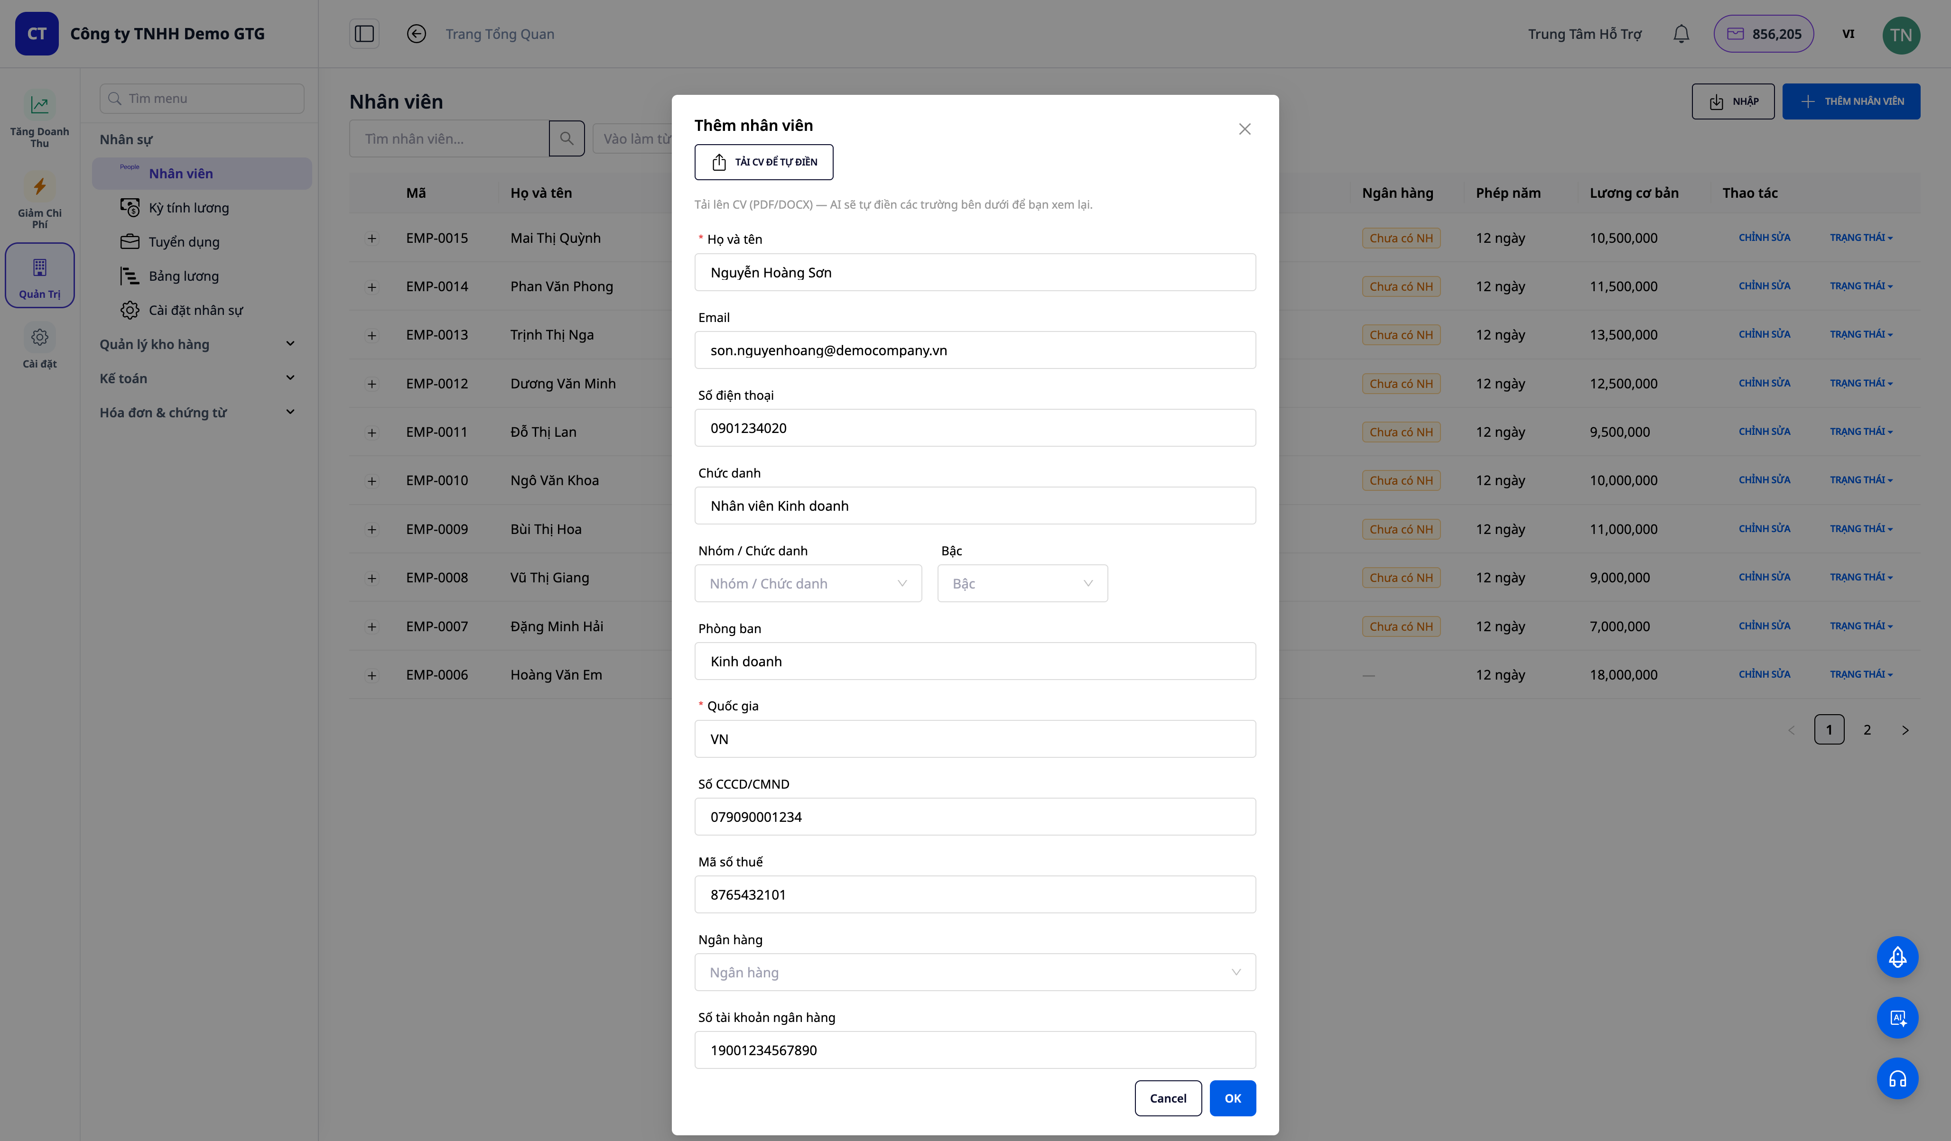
Task: Open Trang Tổng Quan breadcrumb
Action: (499, 34)
